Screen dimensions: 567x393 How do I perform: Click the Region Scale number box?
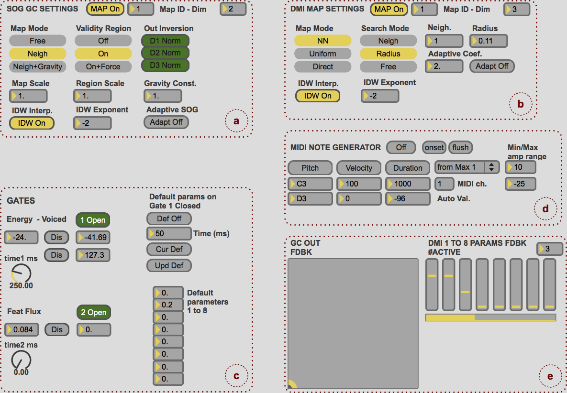coord(92,96)
